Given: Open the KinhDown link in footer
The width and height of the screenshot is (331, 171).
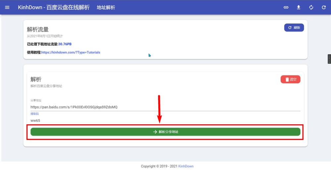Looking at the screenshot, I should (186, 166).
